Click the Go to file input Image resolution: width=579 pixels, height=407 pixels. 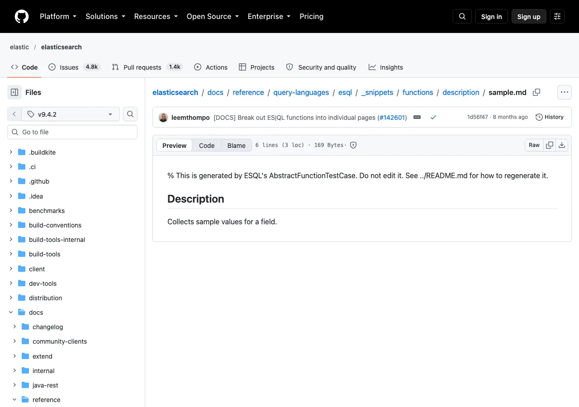(x=72, y=132)
